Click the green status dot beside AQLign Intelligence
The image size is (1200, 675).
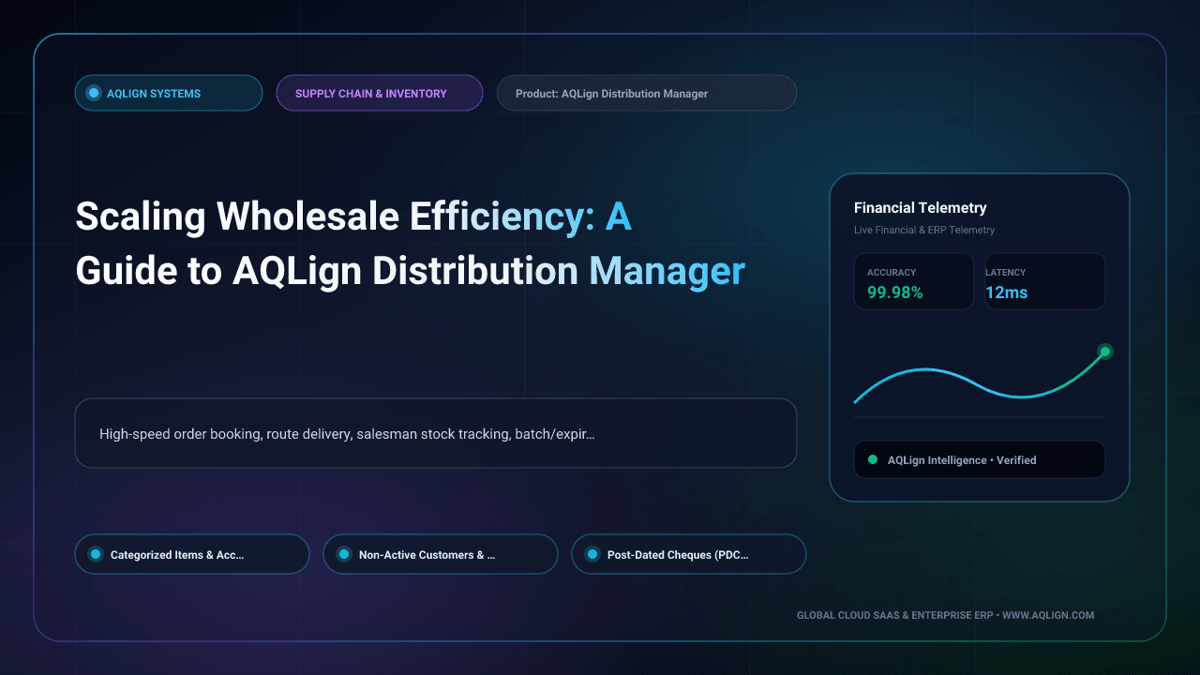coord(873,459)
